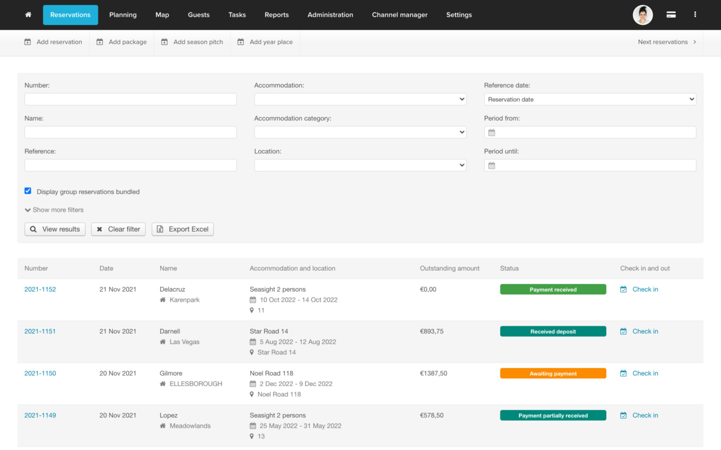This screenshot has height=450, width=721.
Task: Open the three-dot more options menu
Action: click(695, 15)
